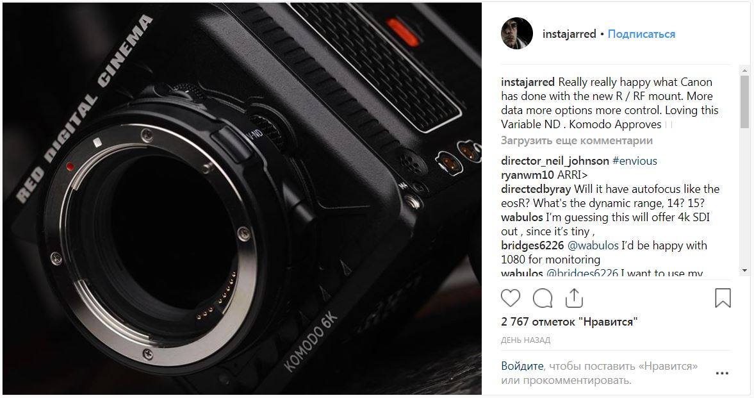This screenshot has height=398, width=754.
Task: Click the instajarred profile avatar
Action: pos(517,34)
